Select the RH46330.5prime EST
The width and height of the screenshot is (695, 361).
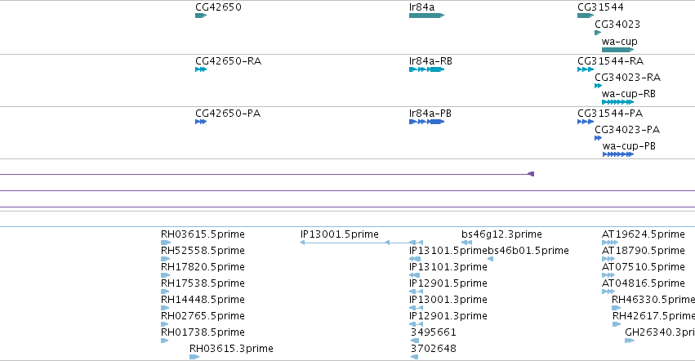pos(616,308)
